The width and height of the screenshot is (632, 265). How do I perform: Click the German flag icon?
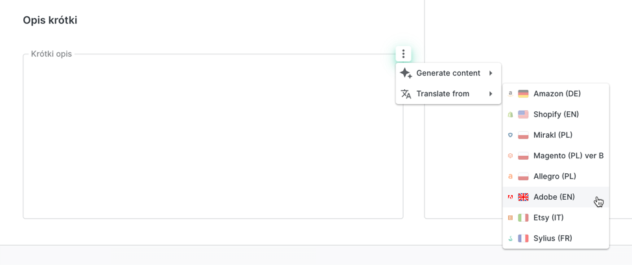[523, 94]
